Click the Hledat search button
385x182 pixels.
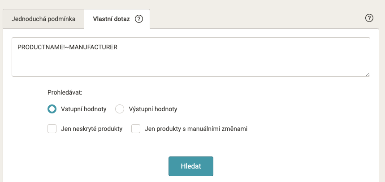[191, 166]
